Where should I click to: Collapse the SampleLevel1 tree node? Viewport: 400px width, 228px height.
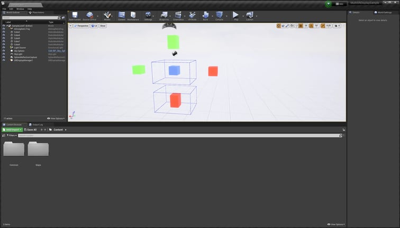tap(7, 26)
